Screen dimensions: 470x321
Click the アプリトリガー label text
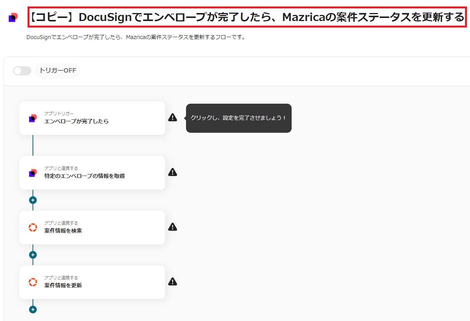click(59, 114)
